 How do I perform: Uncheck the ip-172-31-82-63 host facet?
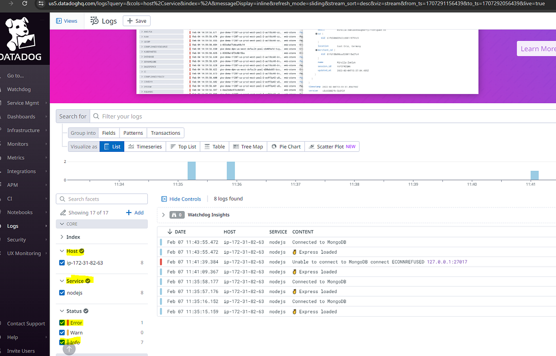[x=62, y=262]
